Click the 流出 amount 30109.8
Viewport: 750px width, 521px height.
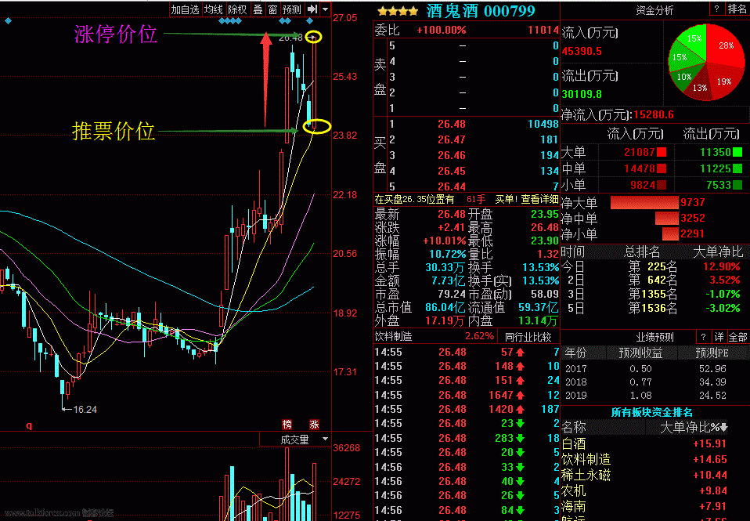(x=582, y=94)
